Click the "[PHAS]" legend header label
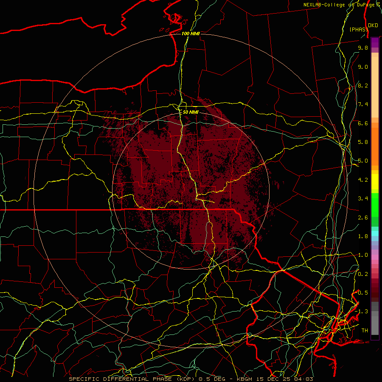 click(359, 29)
